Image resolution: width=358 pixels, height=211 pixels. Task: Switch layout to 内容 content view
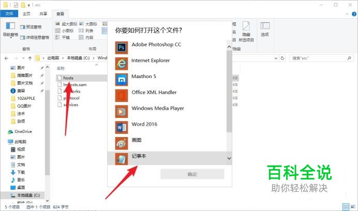pyautogui.click(x=86, y=37)
